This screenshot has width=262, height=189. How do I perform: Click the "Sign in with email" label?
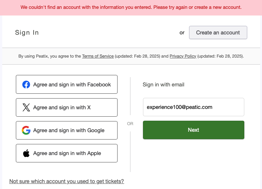(x=164, y=85)
